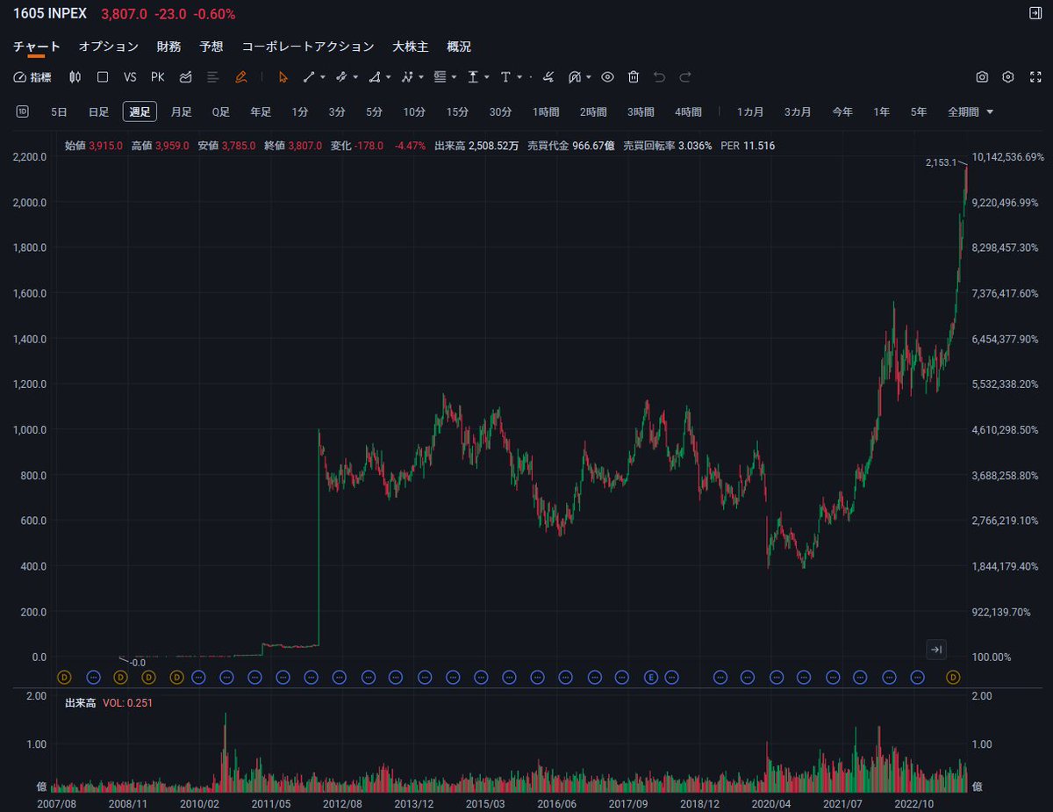This screenshot has width=1053, height=812.
Task: Switch to the 15分 interval
Action: [x=457, y=111]
